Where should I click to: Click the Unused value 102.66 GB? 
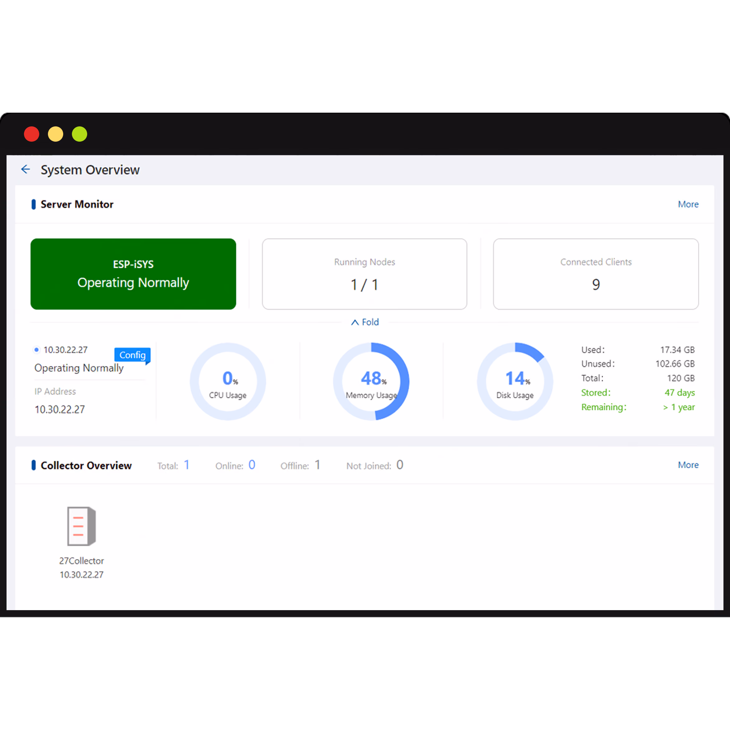click(x=675, y=364)
